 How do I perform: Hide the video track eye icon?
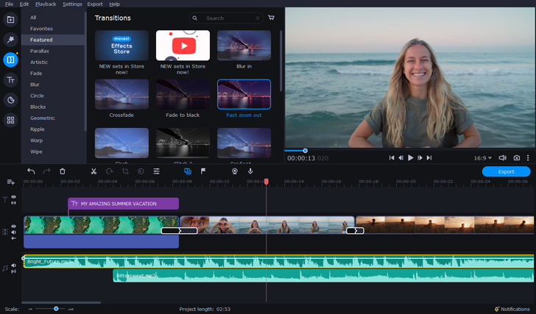13,226
